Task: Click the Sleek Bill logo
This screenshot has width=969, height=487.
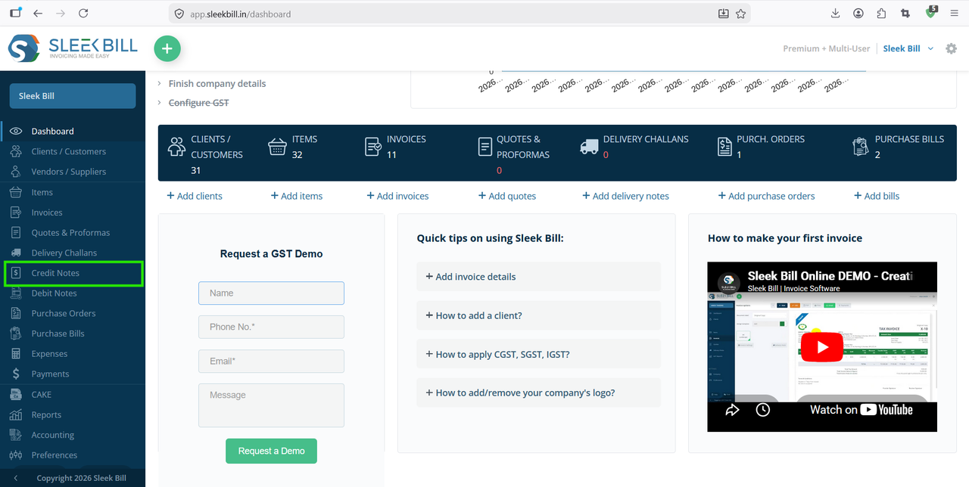Action: pos(73,48)
